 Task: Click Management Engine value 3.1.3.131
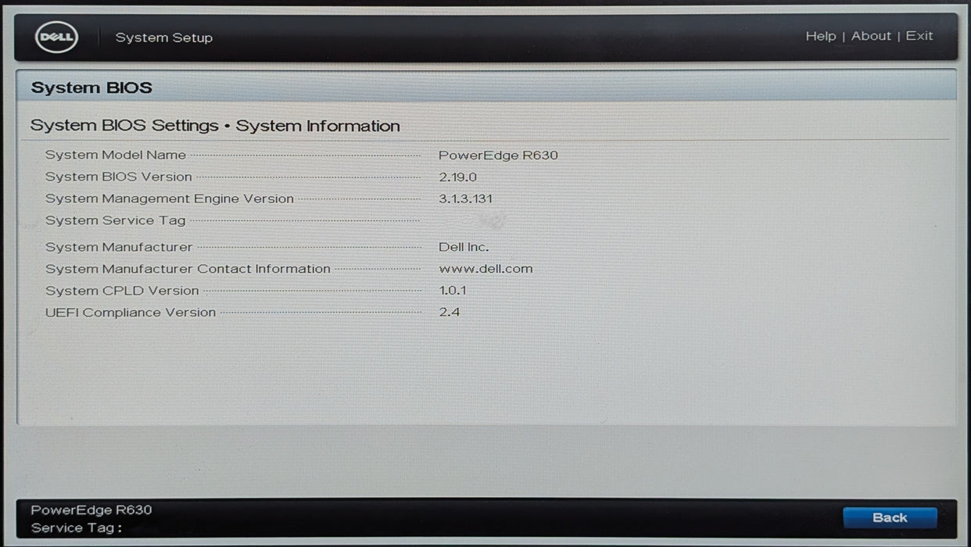pos(465,198)
